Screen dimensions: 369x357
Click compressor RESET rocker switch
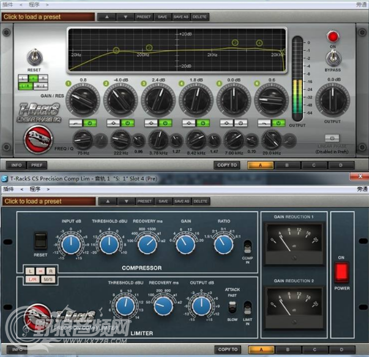pos(41,241)
